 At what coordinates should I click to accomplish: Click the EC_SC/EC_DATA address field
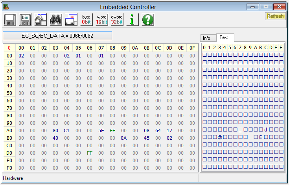tap(57, 36)
